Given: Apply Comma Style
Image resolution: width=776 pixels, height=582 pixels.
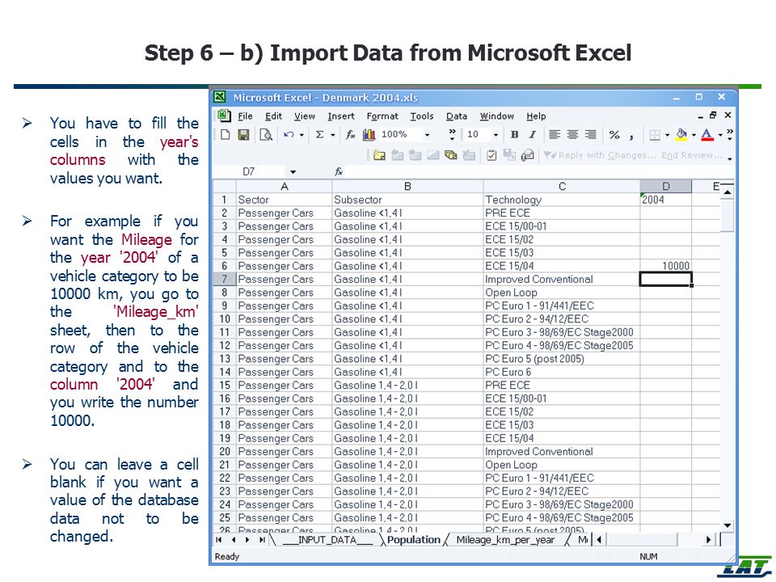Looking at the screenshot, I should point(631,136).
